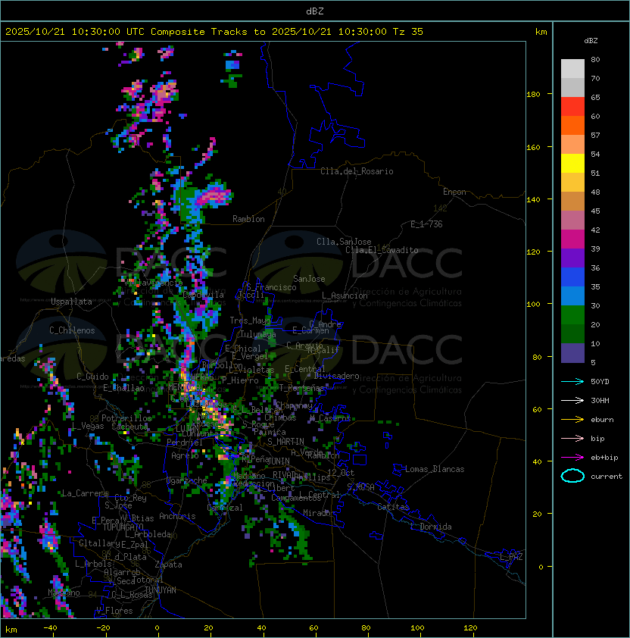Click the '50YD' legend label
The height and width of the screenshot is (638, 630).
click(x=600, y=381)
